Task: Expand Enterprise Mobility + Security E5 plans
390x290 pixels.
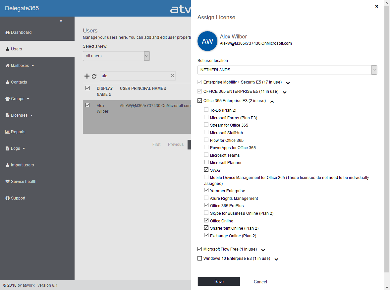Action: pyautogui.click(x=288, y=83)
